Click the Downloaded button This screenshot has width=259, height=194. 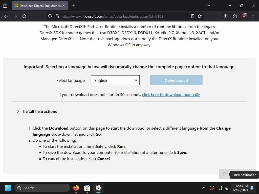point(176,80)
